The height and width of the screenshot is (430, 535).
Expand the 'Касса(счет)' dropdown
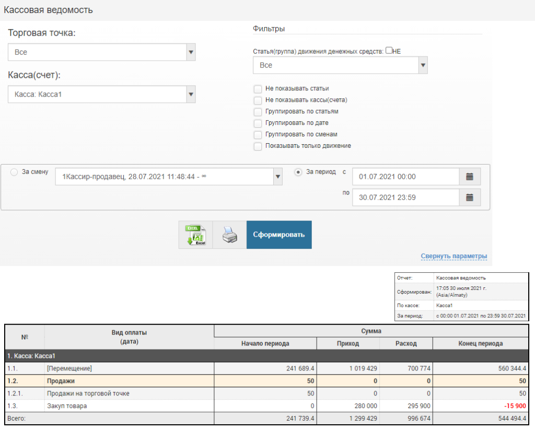click(x=102, y=95)
